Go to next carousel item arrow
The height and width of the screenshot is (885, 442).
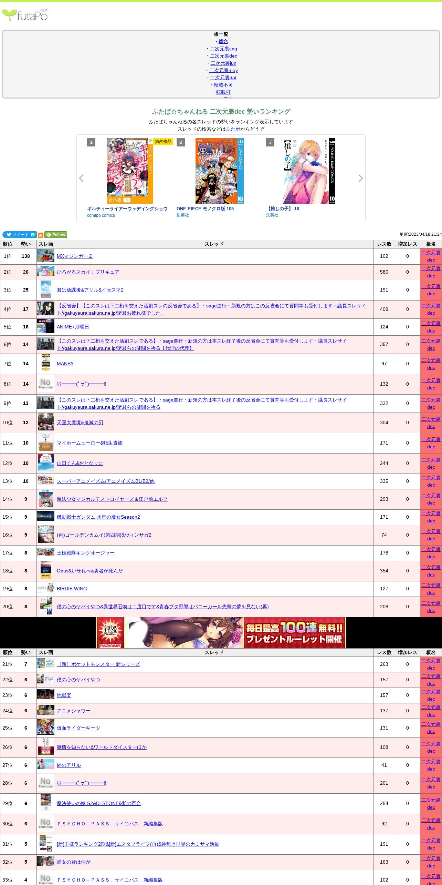[360, 178]
